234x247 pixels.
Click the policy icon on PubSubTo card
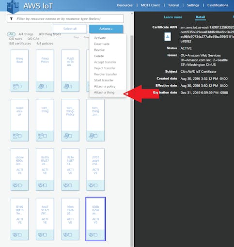click(66, 87)
